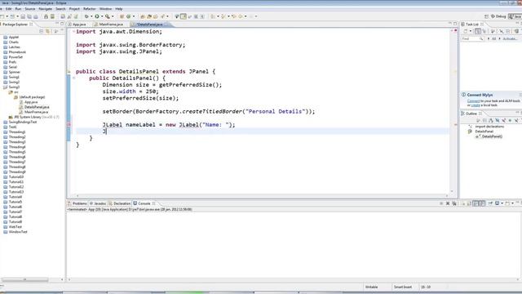Image resolution: width=522 pixels, height=294 pixels.
Task: Click the Terminate icon in Console toolbar
Action: coord(441,203)
